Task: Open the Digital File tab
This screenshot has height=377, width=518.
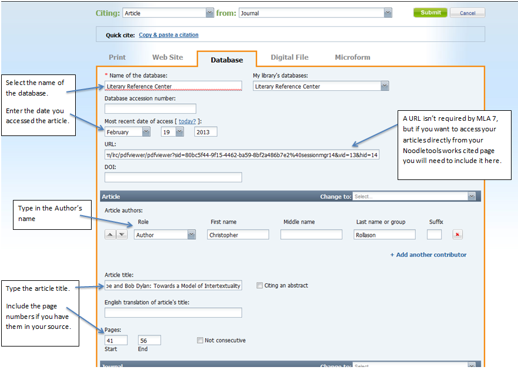Action: coord(289,57)
